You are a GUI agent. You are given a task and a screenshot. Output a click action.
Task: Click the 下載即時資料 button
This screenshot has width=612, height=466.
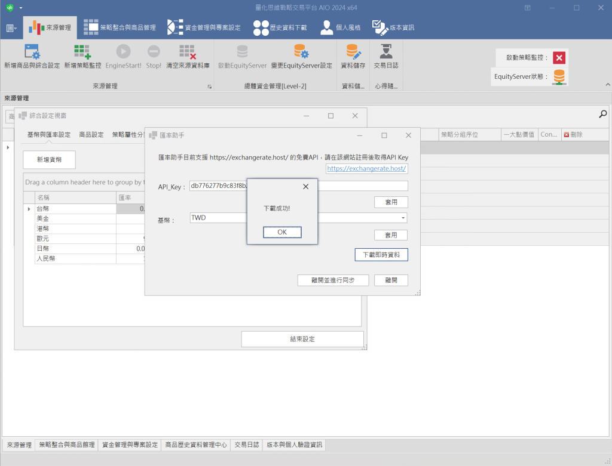tap(381, 255)
